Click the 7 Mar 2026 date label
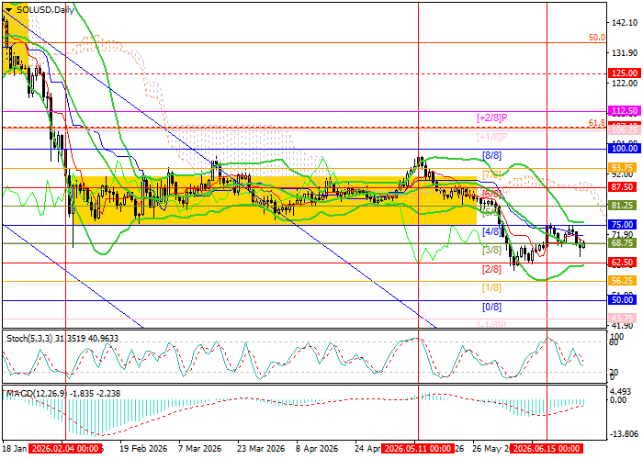Image resolution: width=643 pixels, height=459 pixels. click(199, 449)
